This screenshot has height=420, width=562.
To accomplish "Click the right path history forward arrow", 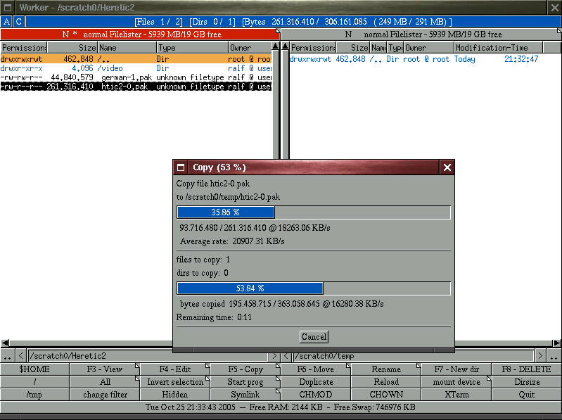I will pyautogui.click(x=540, y=356).
